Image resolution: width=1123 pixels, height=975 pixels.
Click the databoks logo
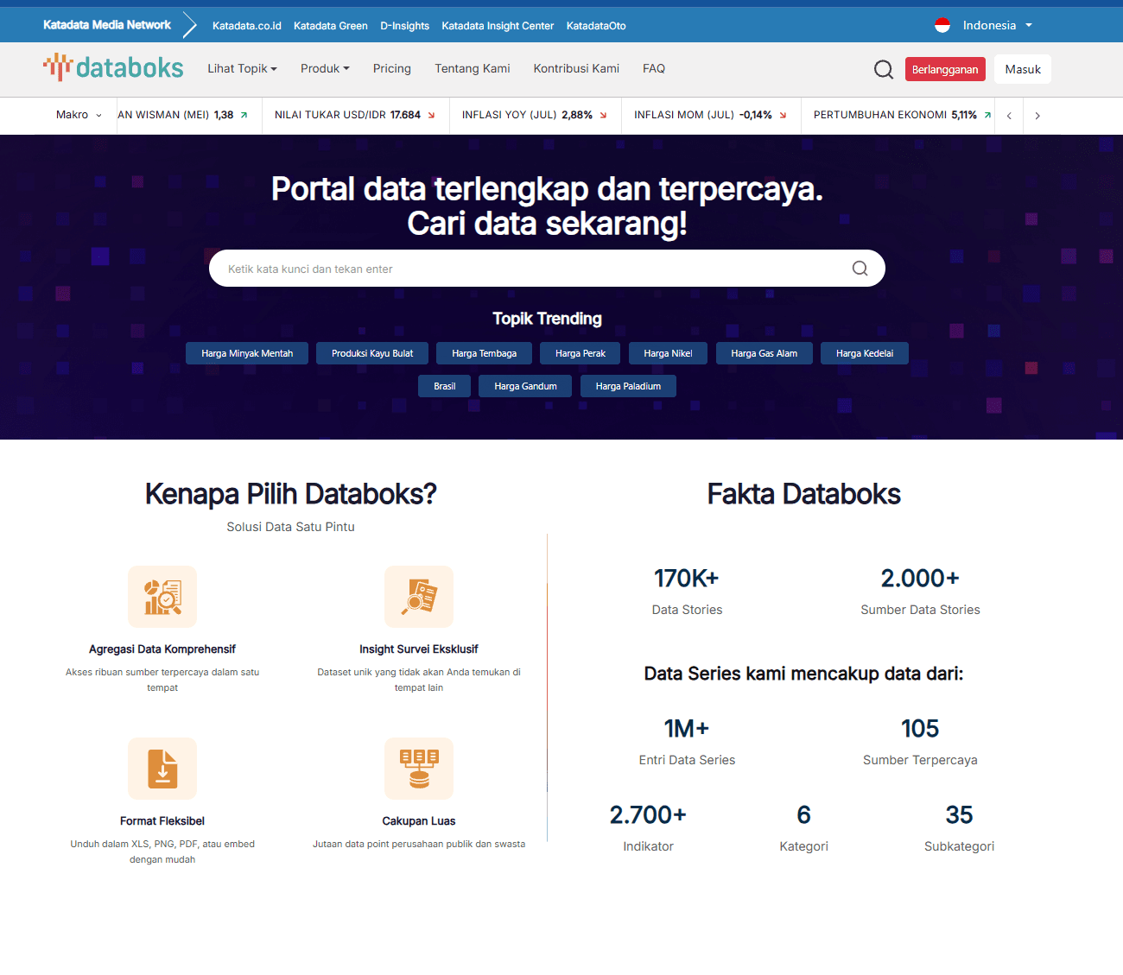113,67
